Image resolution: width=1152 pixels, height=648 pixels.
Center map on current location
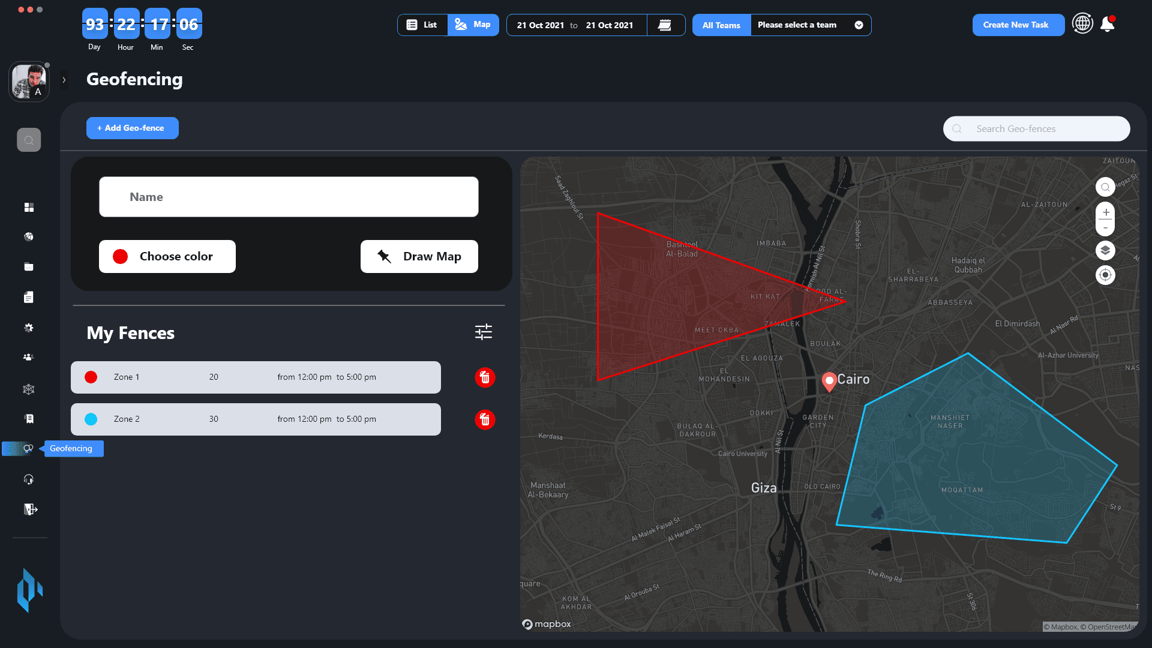1105,275
